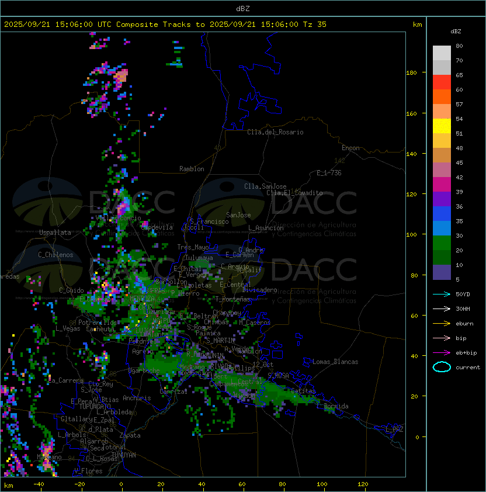Click the 'M_Caseros' map label
The height and width of the screenshot is (492, 486).
click(255, 322)
